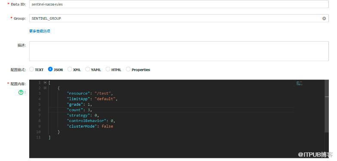Click the "clusterMode": false line
This screenshot has height=161, width=337.
[90, 126]
